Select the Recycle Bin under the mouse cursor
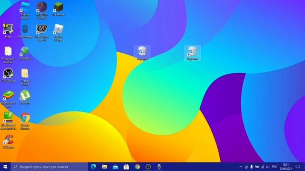The height and width of the screenshot is (171, 305). [x=142, y=53]
